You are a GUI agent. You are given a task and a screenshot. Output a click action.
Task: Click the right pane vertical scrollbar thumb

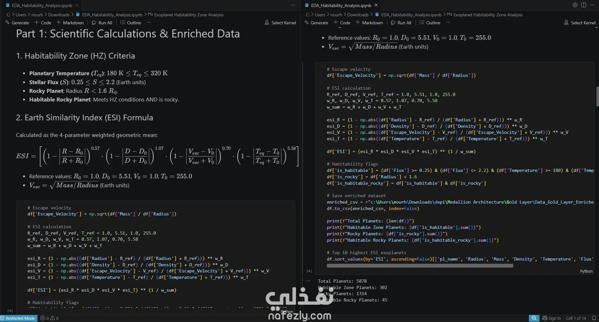[x=597, y=96]
